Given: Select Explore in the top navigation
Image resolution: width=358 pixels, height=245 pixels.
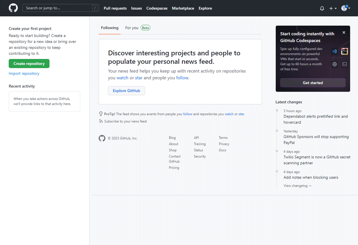Looking at the screenshot, I should (205, 8).
